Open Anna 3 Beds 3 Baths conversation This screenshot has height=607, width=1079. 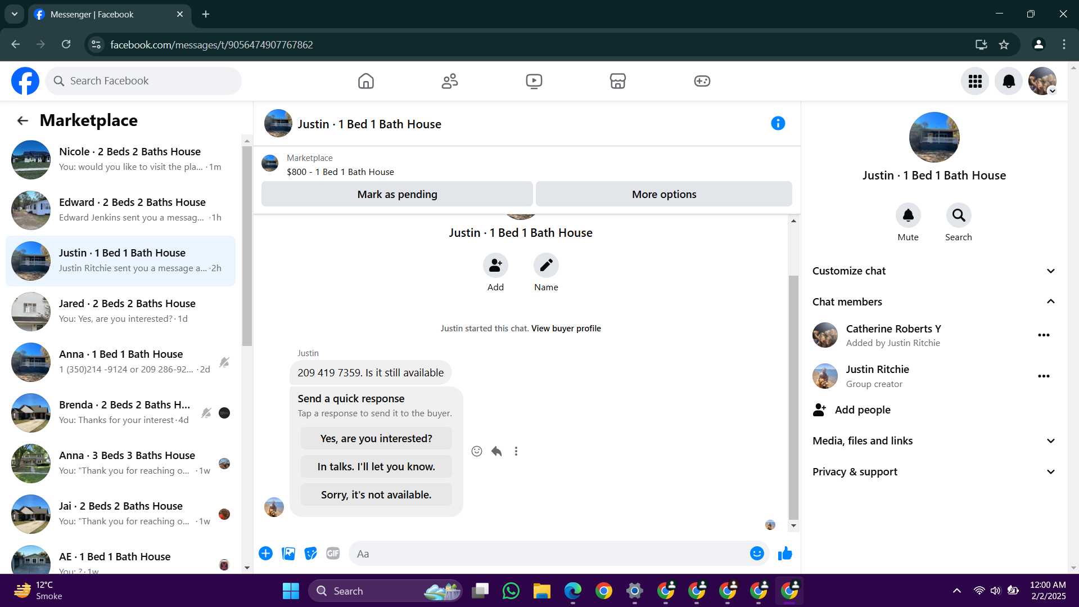pos(120,464)
